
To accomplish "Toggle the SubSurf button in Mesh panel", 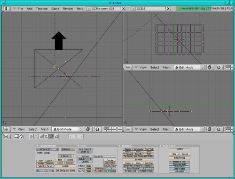I will pos(85,156).
